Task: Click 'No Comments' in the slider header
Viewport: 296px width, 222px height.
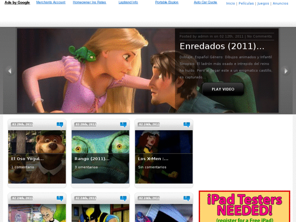Action: point(259,36)
